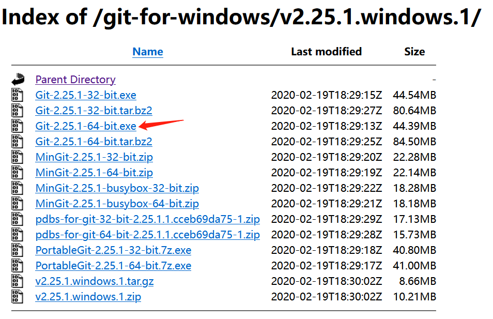Click size value 44.39MB
This screenshot has width=493, height=319.
pos(414,126)
